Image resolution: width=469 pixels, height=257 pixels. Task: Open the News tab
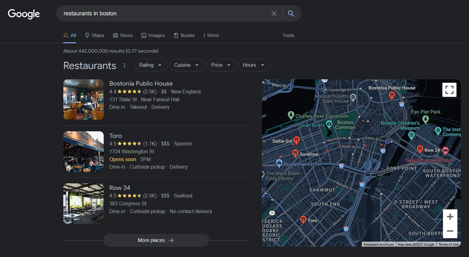123,35
